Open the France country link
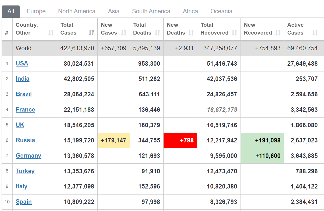Screen dimensions: 324x211 click(x=25, y=110)
